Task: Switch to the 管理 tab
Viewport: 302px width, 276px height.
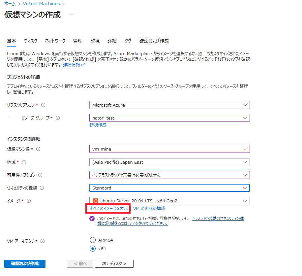Action: pos(78,41)
